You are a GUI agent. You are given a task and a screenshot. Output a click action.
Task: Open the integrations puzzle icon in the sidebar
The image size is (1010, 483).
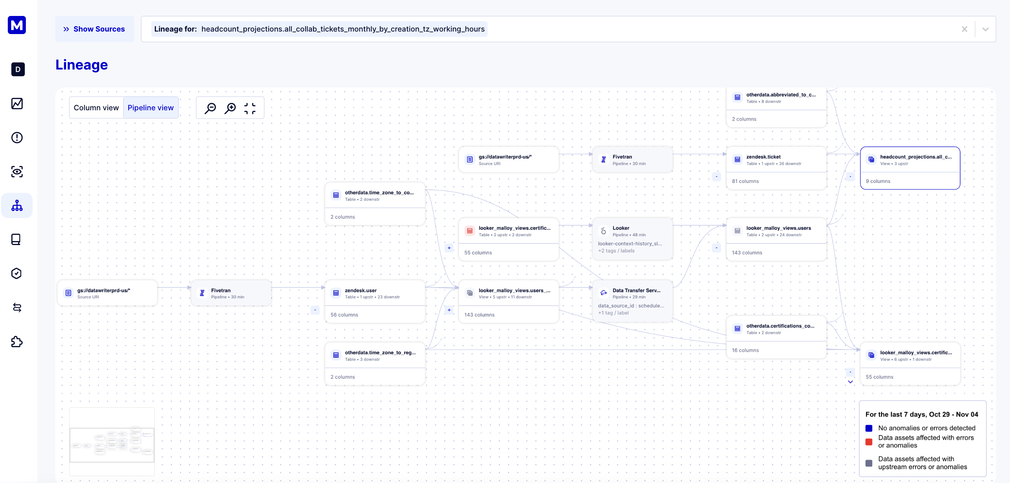click(17, 342)
